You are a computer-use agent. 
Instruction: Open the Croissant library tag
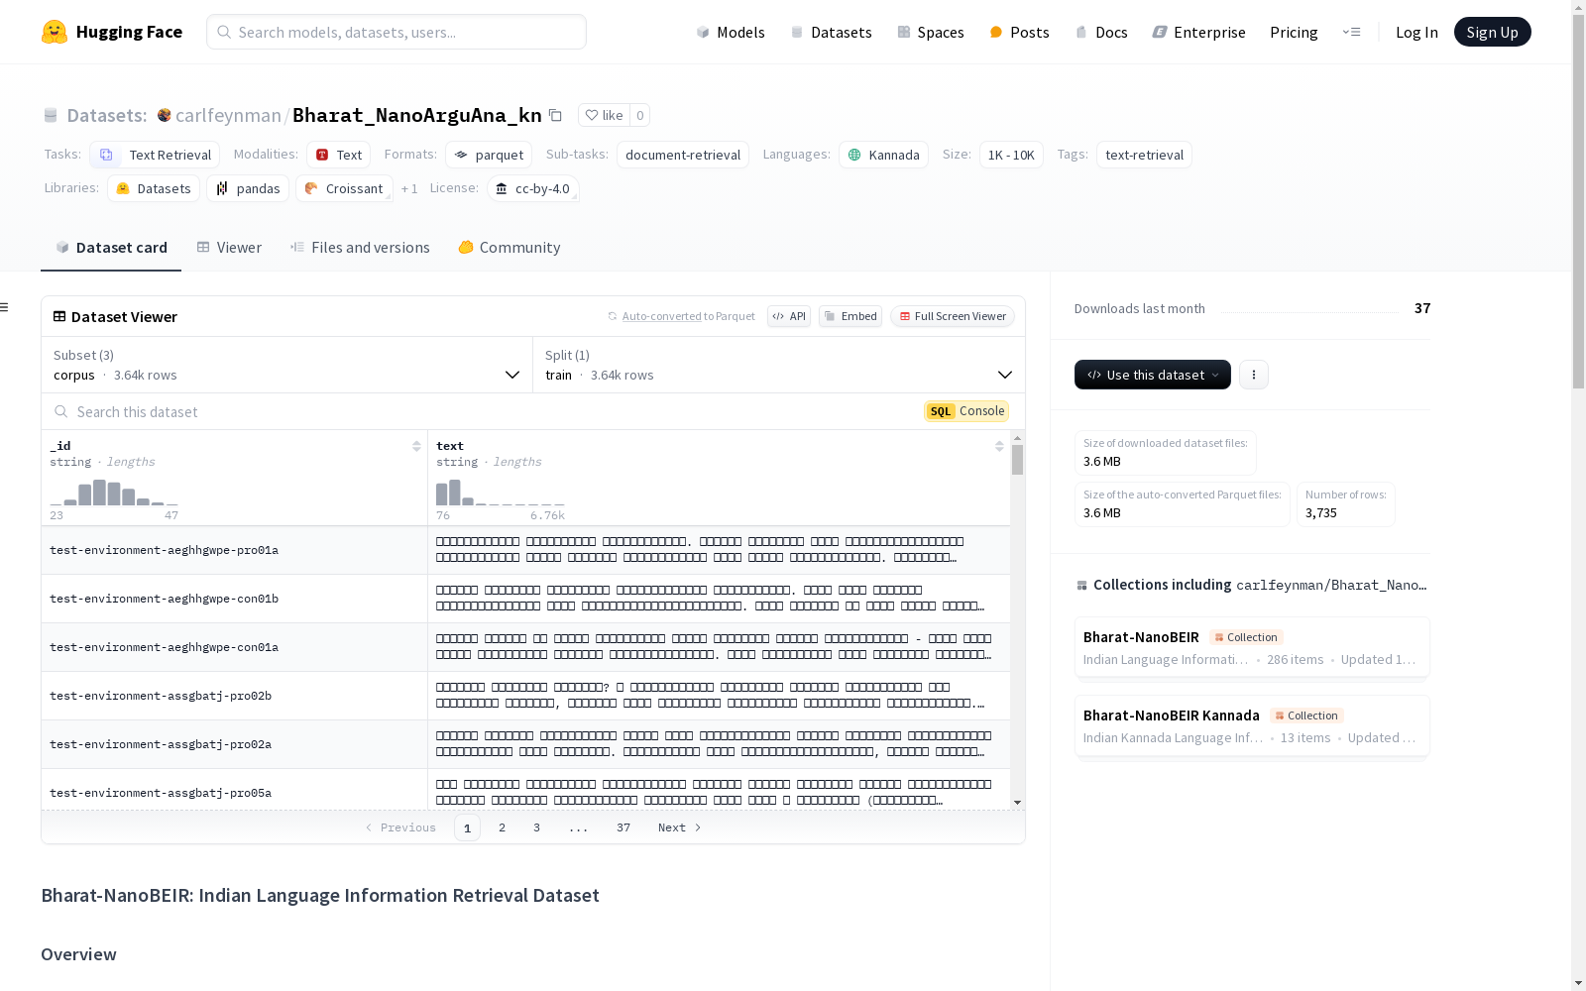[x=344, y=188]
